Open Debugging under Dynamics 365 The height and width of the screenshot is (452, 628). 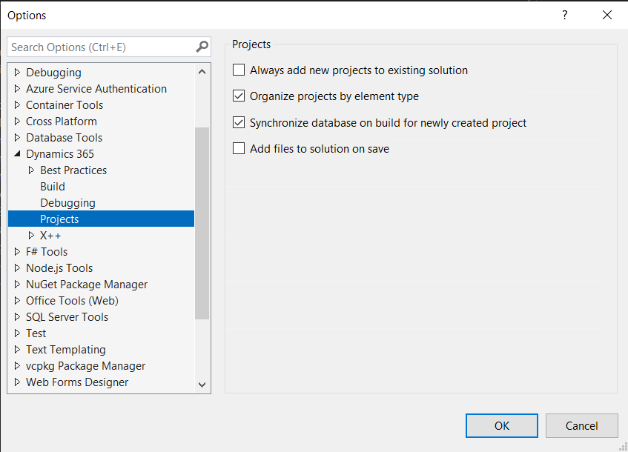67,203
